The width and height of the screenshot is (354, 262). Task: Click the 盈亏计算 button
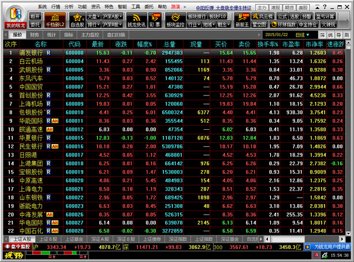pyautogui.click(x=324, y=17)
